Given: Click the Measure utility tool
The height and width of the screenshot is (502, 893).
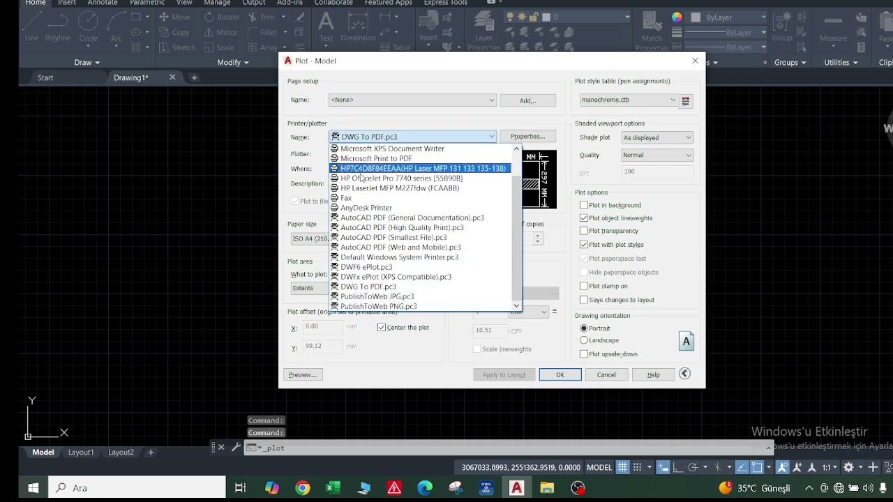Looking at the screenshot, I should [x=833, y=26].
